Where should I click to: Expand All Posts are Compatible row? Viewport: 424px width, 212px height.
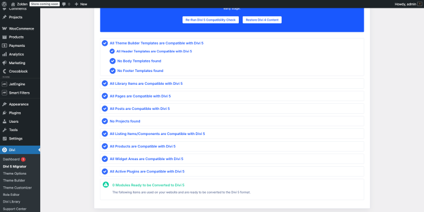tap(232, 108)
